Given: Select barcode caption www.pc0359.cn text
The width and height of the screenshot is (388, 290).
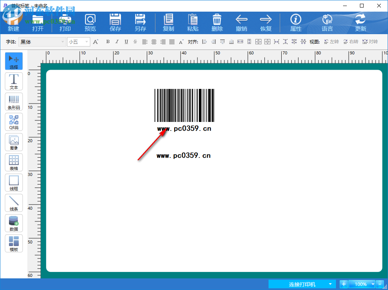Looking at the screenshot, I should (x=184, y=128).
